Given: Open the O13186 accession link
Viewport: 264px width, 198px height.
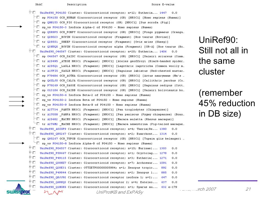Looking at the screenshot, I should [52, 90].
